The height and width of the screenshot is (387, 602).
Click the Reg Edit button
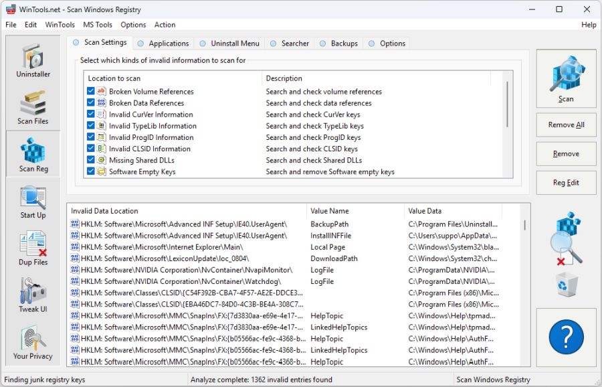[566, 183]
